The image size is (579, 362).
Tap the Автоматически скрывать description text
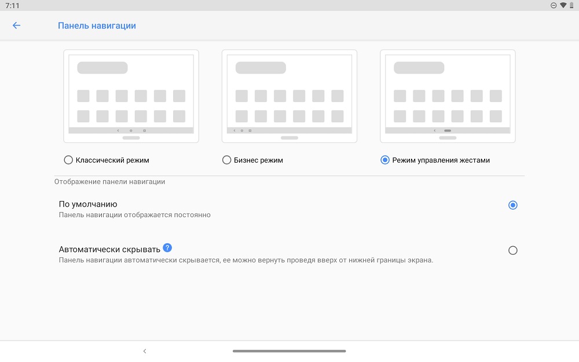pos(246,260)
